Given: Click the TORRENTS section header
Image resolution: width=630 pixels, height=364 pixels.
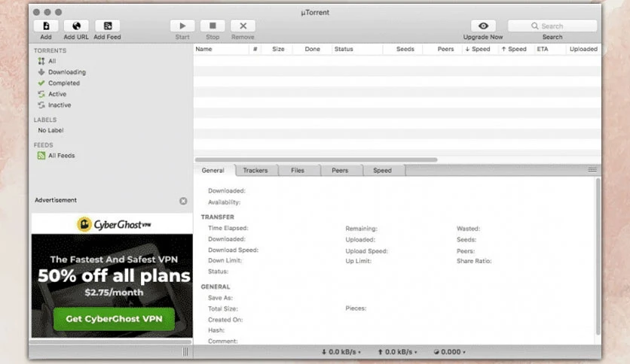Looking at the screenshot, I should (x=50, y=50).
